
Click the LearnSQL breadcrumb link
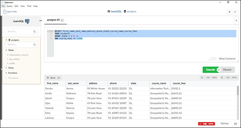click(x=116, y=12)
